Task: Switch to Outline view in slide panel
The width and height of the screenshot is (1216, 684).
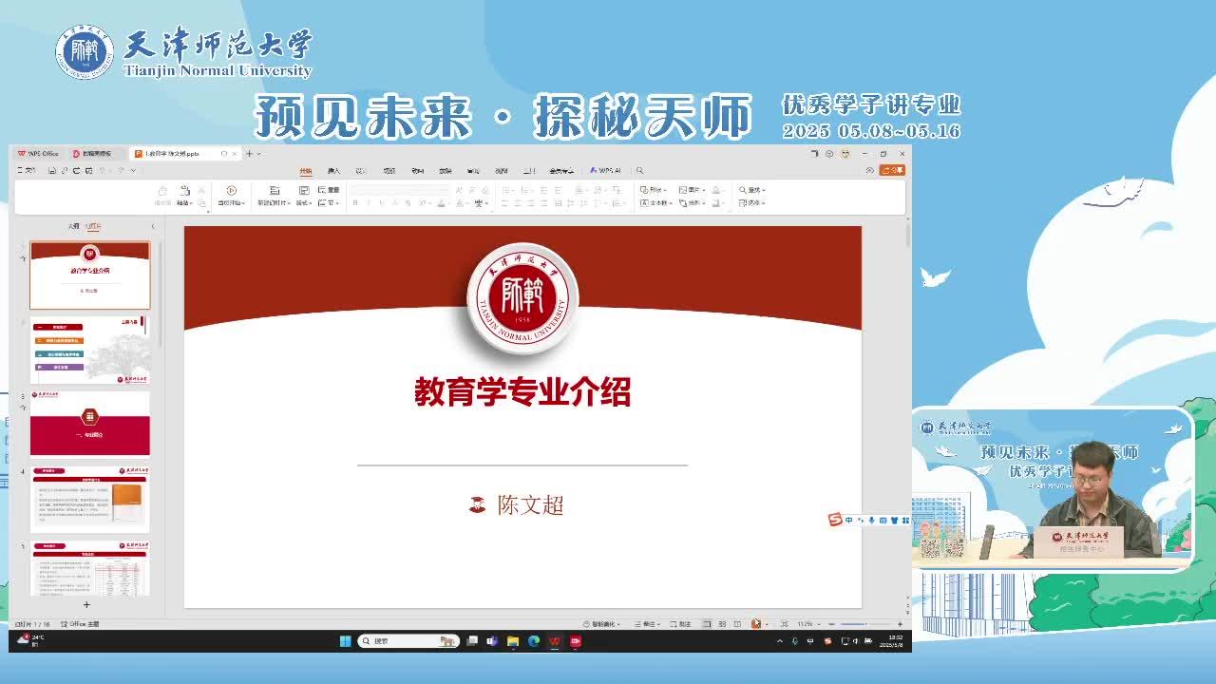Action: 73,226
